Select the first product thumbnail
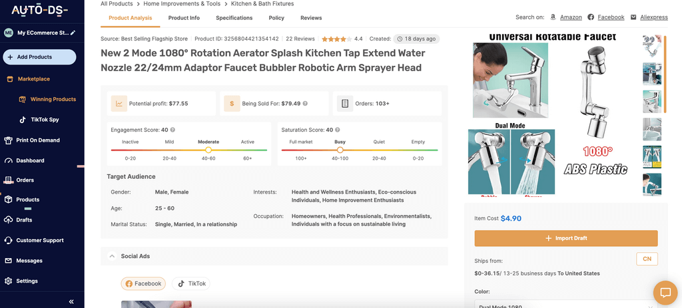Screen dimensions: 682x308 point(652,47)
